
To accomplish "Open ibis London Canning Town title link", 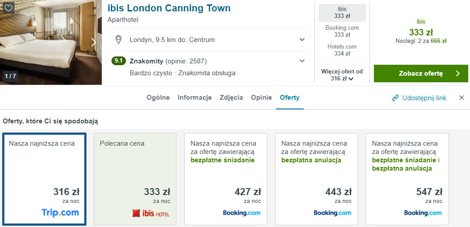I will pyautogui.click(x=169, y=8).
